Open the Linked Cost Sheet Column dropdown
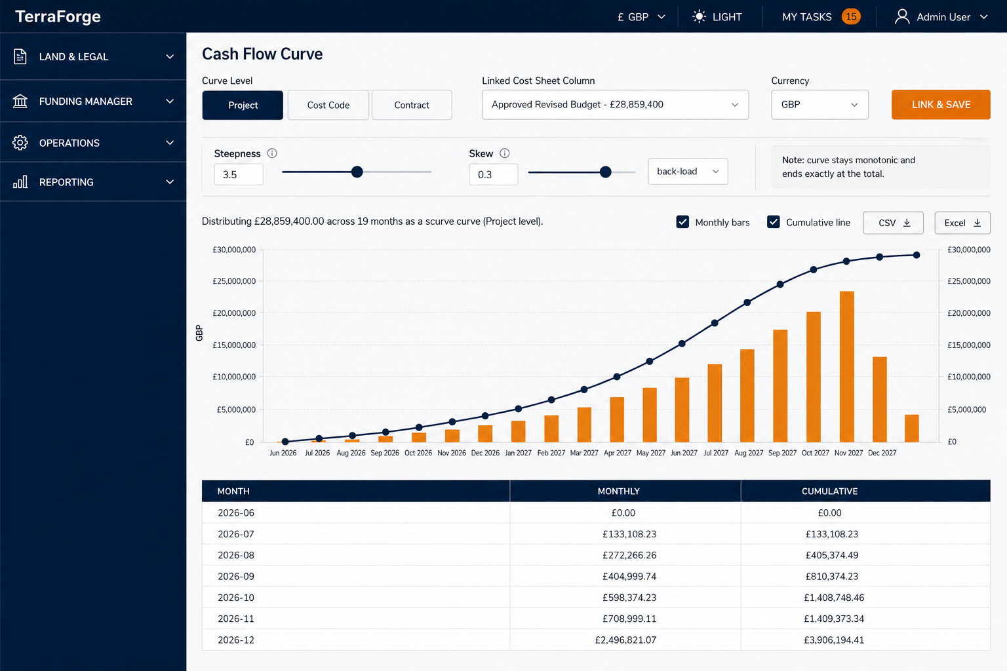This screenshot has width=1007, height=671. [x=615, y=105]
